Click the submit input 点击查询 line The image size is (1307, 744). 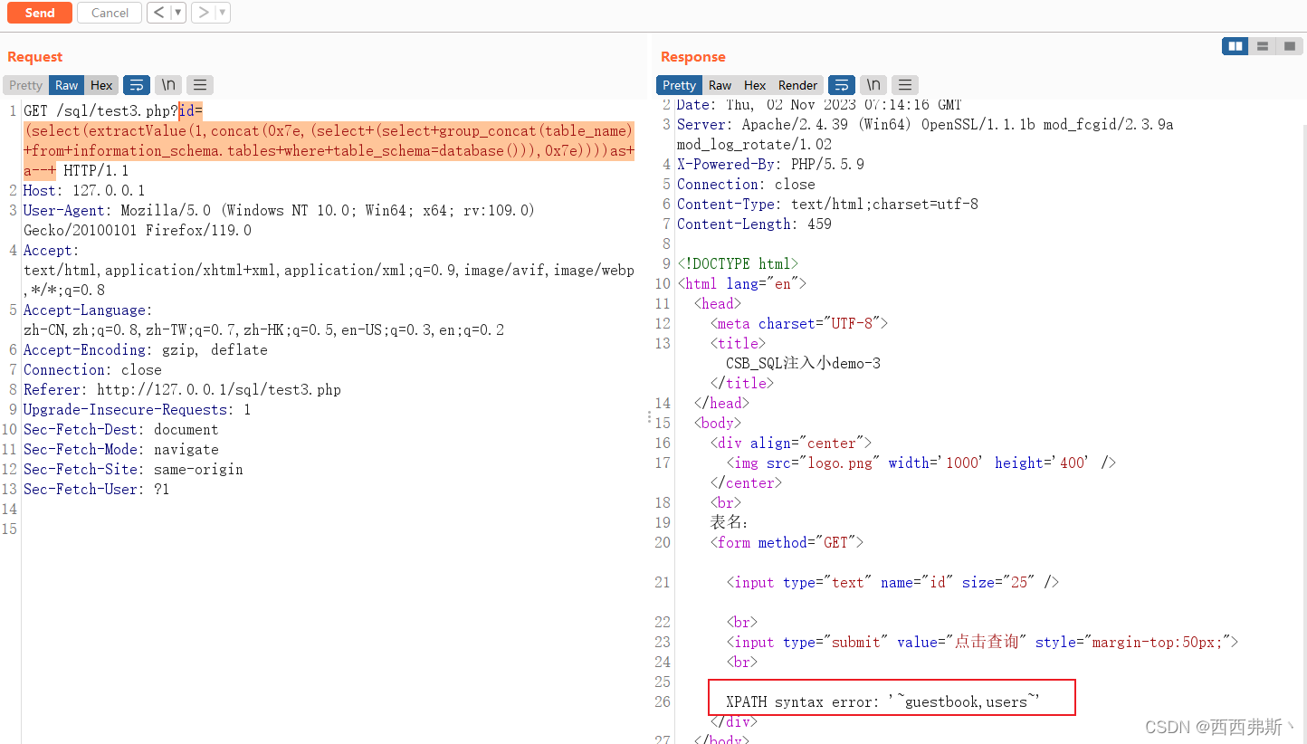(x=982, y=642)
